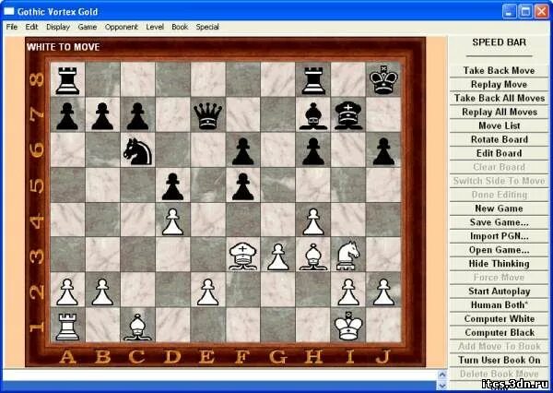553x393 pixels.
Task: Select the white pawn on A2
Action: tap(67, 292)
